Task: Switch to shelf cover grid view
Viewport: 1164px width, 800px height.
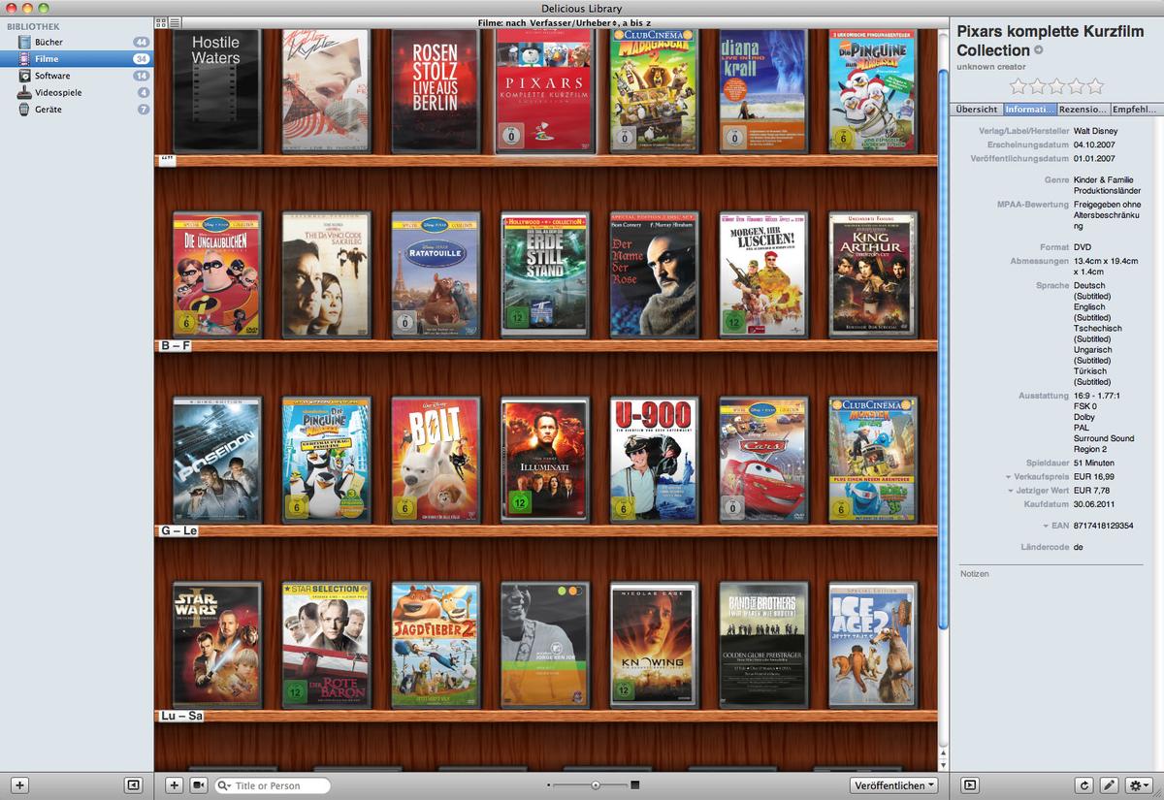Action: click(161, 22)
